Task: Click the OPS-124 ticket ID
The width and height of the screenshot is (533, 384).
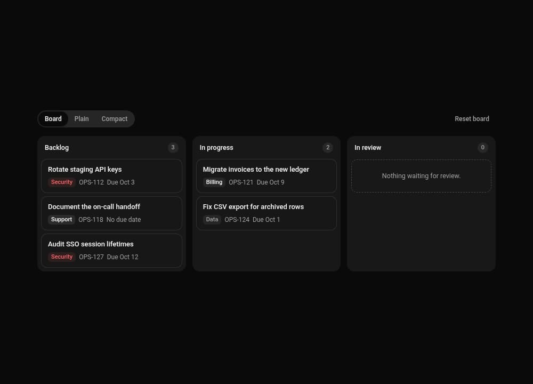Action: 237,220
